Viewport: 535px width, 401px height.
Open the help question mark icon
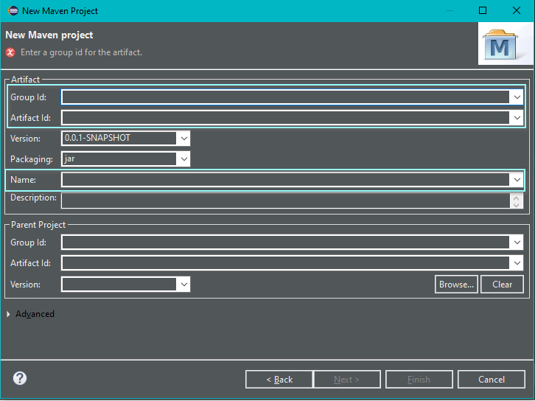pyautogui.click(x=20, y=378)
